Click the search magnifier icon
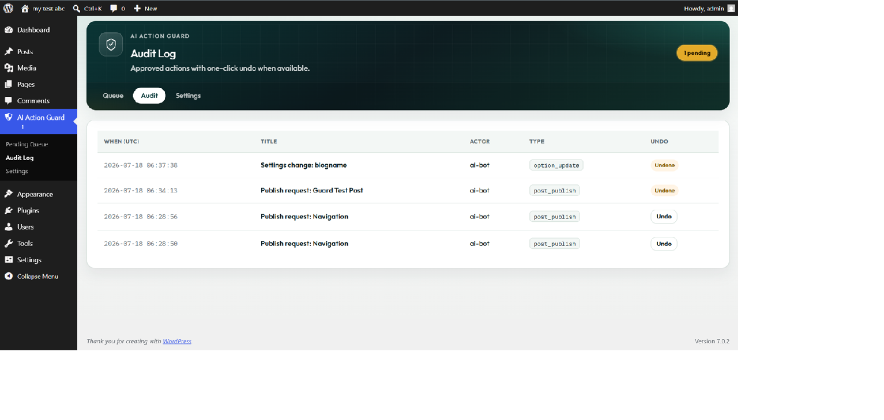Image resolution: width=884 pixels, height=420 pixels. (77, 9)
